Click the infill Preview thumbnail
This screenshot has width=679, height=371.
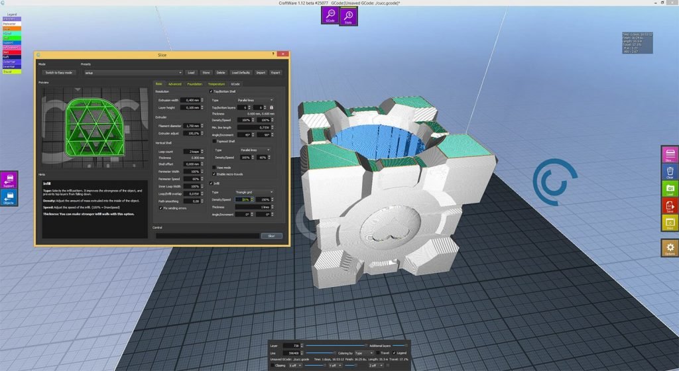coord(95,128)
